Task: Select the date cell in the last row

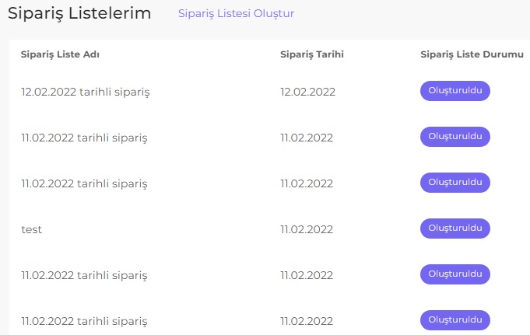Action: [307, 322]
